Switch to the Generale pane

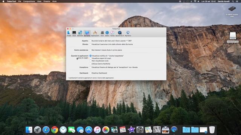point(80,33)
